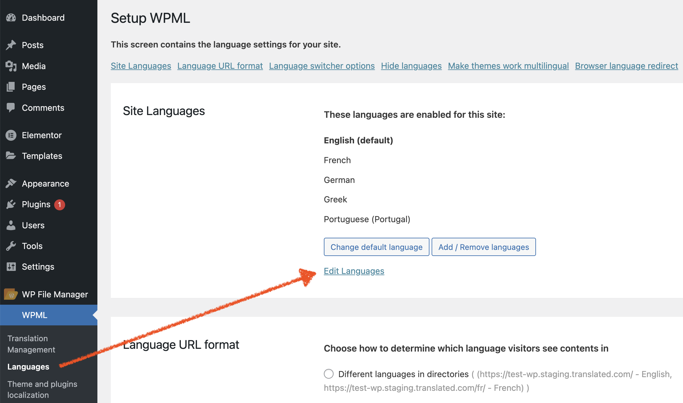This screenshot has width=683, height=403.
Task: Click Add / Remove languages button
Action: click(x=484, y=247)
